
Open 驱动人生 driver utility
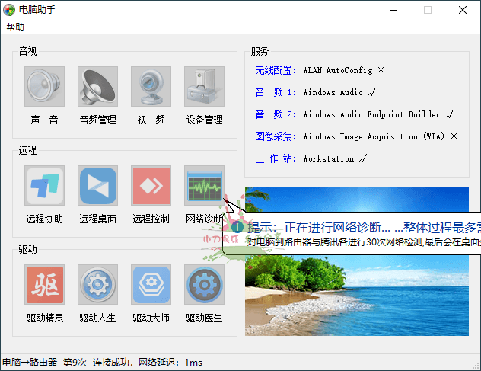tap(97, 285)
